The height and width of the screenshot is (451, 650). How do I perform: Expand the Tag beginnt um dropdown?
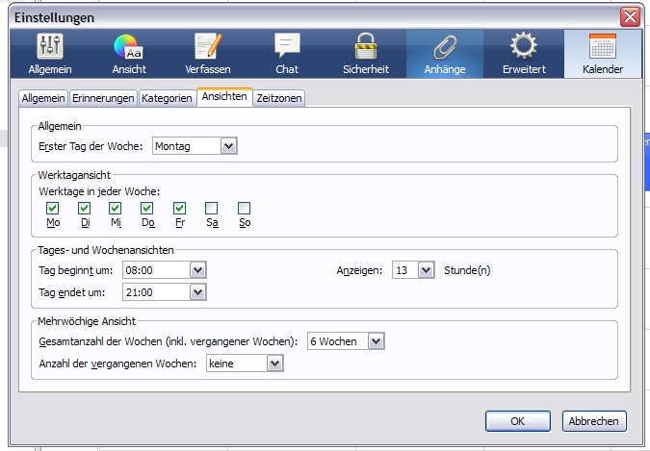click(x=197, y=270)
